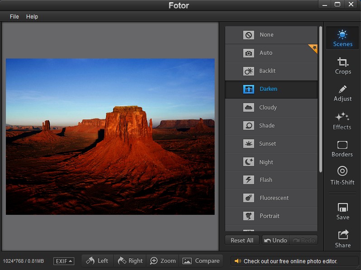Open the Borders panel
This screenshot has height=270, width=361.
click(342, 148)
